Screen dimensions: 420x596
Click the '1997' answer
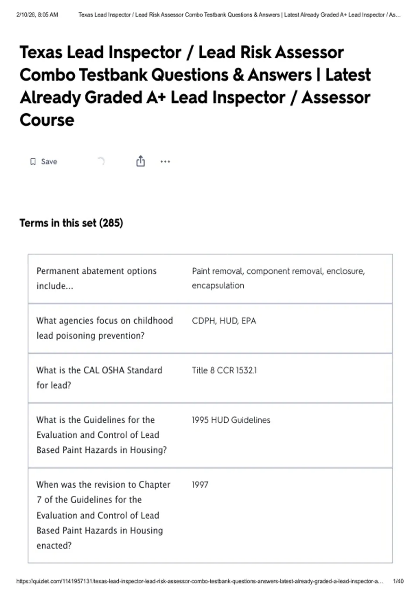[x=200, y=485]
